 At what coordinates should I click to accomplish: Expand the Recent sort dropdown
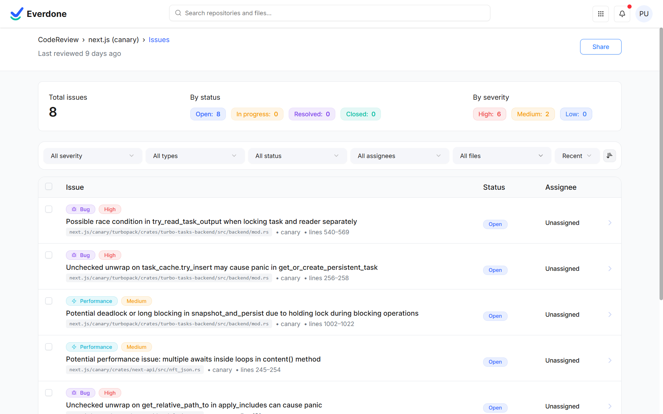coord(577,156)
